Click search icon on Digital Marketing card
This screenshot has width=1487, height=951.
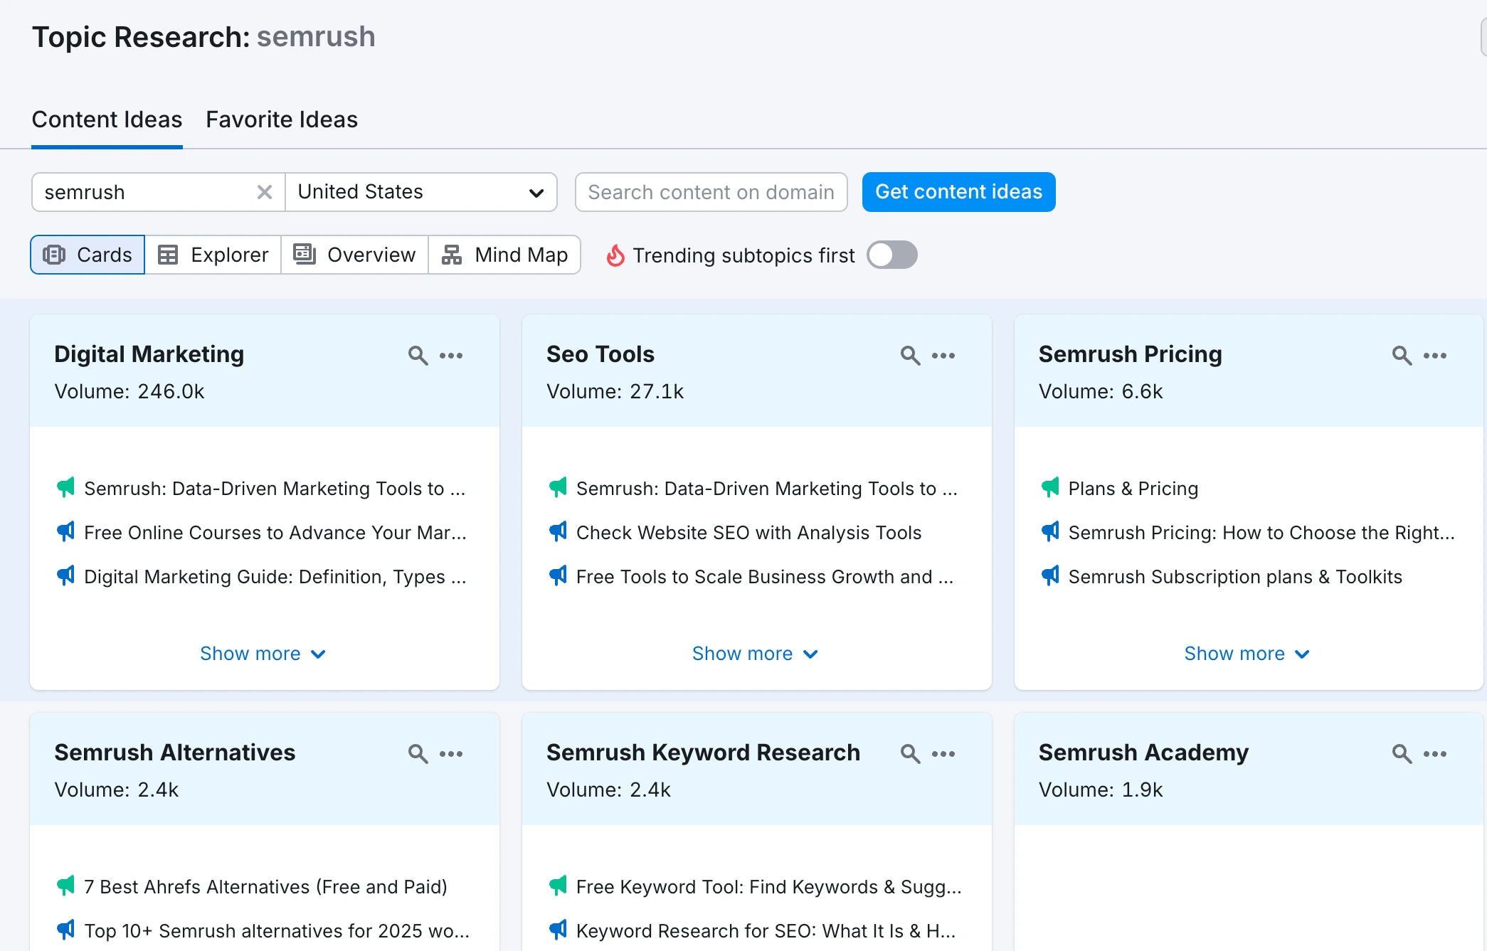coord(418,355)
